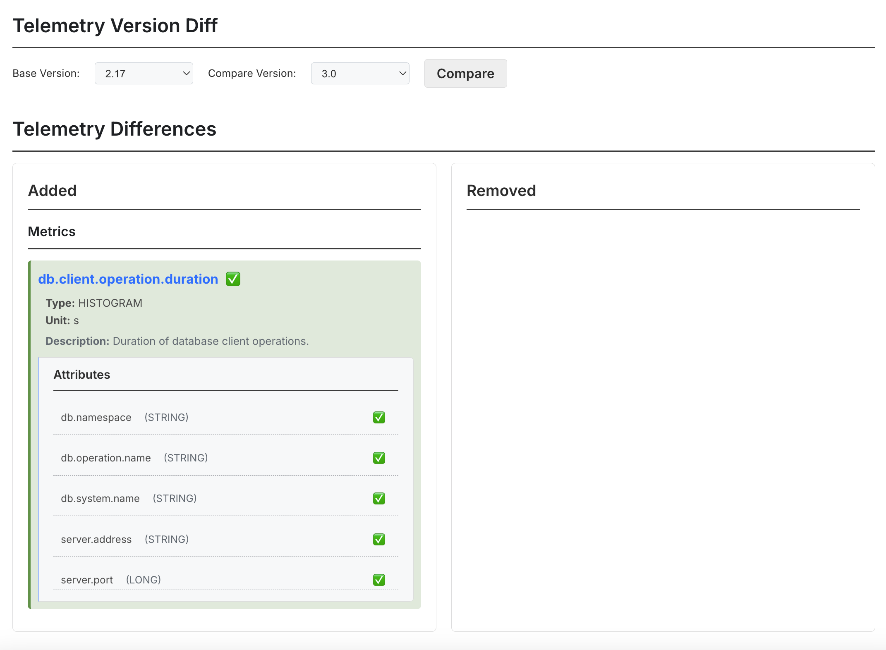Image resolution: width=886 pixels, height=650 pixels.
Task: Click the Metrics section header
Action: pyautogui.click(x=52, y=232)
